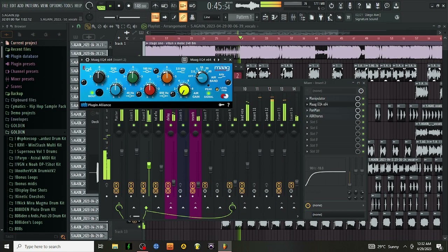Toggle the record button in transport
Viewport: 448px width, 252px height.
pyautogui.click(x=128, y=6)
